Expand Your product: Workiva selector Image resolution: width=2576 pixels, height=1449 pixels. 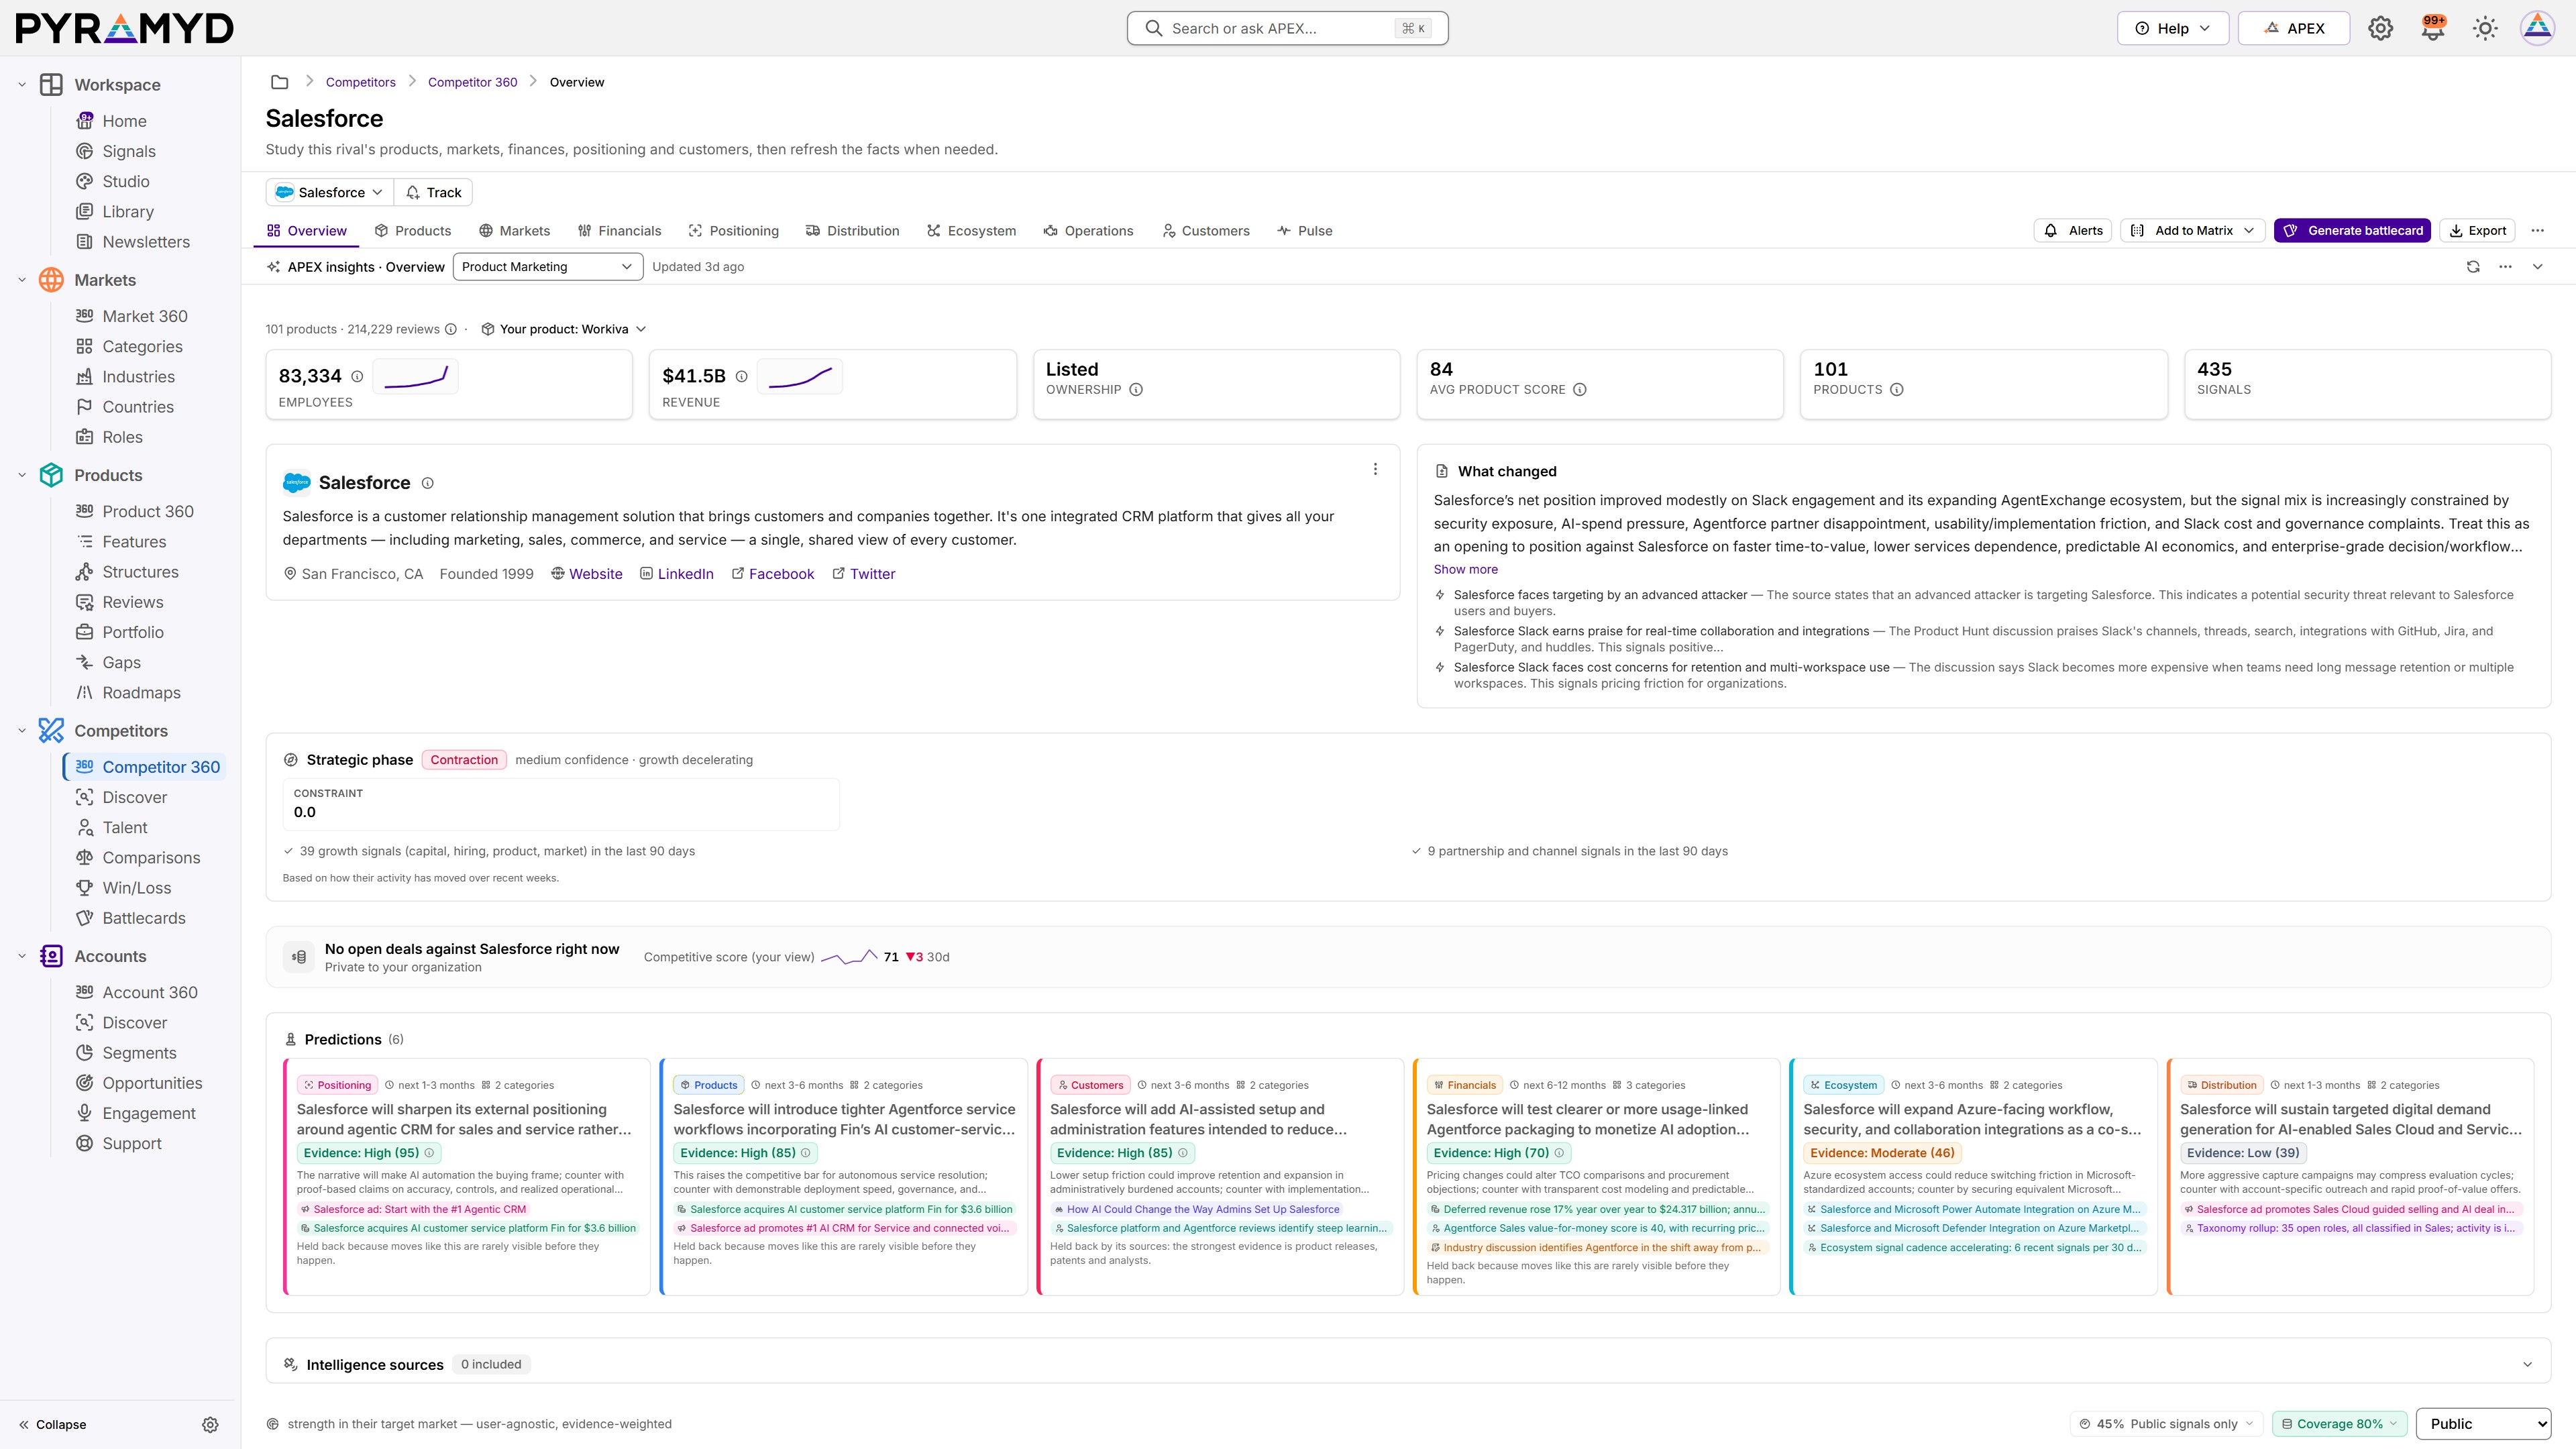tap(563, 329)
